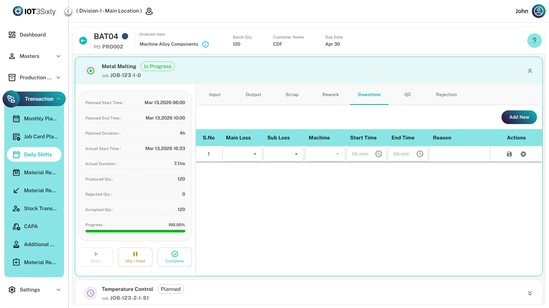549x308 pixels.
Task: Open the Start Time clock picker
Action: (379, 154)
